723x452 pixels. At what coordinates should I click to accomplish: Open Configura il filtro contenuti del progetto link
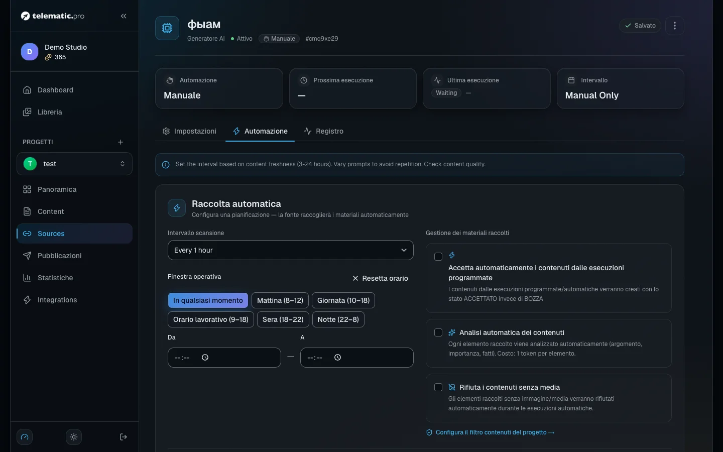491,432
